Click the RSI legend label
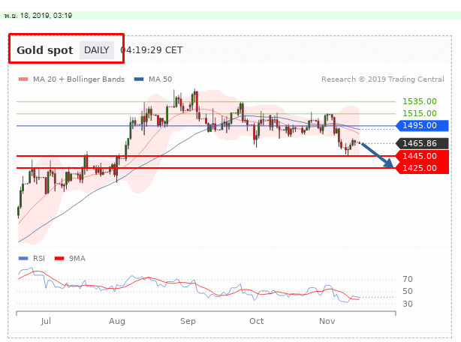Screen dimensions: 461x342 pyautogui.click(x=39, y=258)
